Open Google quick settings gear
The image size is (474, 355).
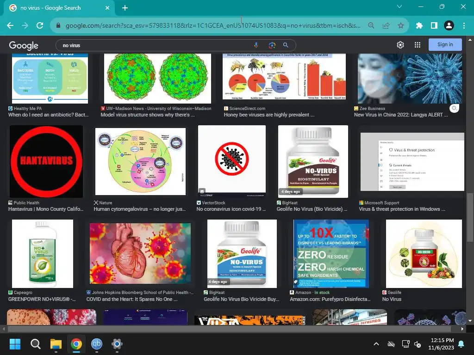click(x=400, y=45)
